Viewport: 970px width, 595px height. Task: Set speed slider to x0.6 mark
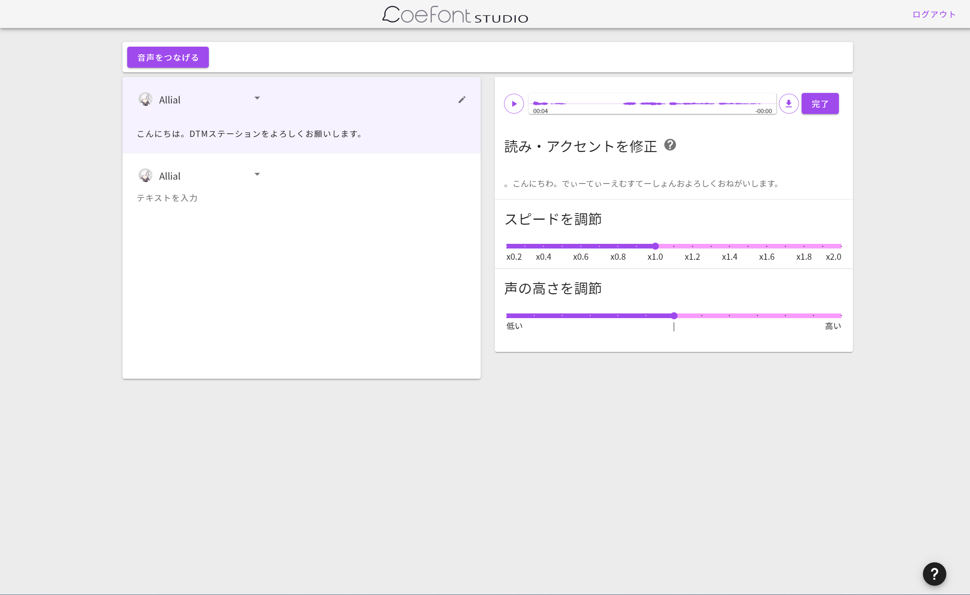(x=581, y=246)
